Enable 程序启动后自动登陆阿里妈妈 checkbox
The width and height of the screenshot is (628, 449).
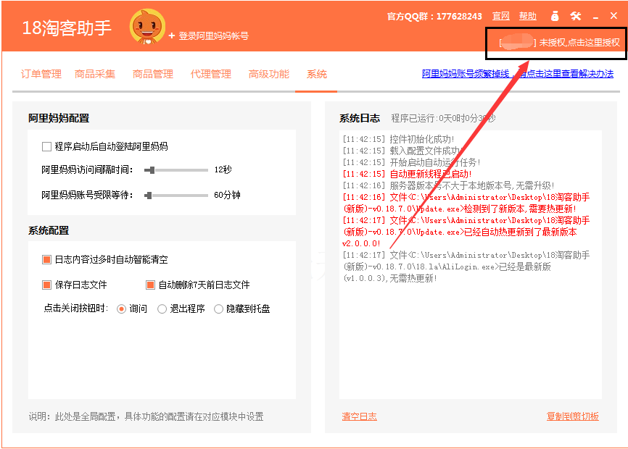(47, 146)
